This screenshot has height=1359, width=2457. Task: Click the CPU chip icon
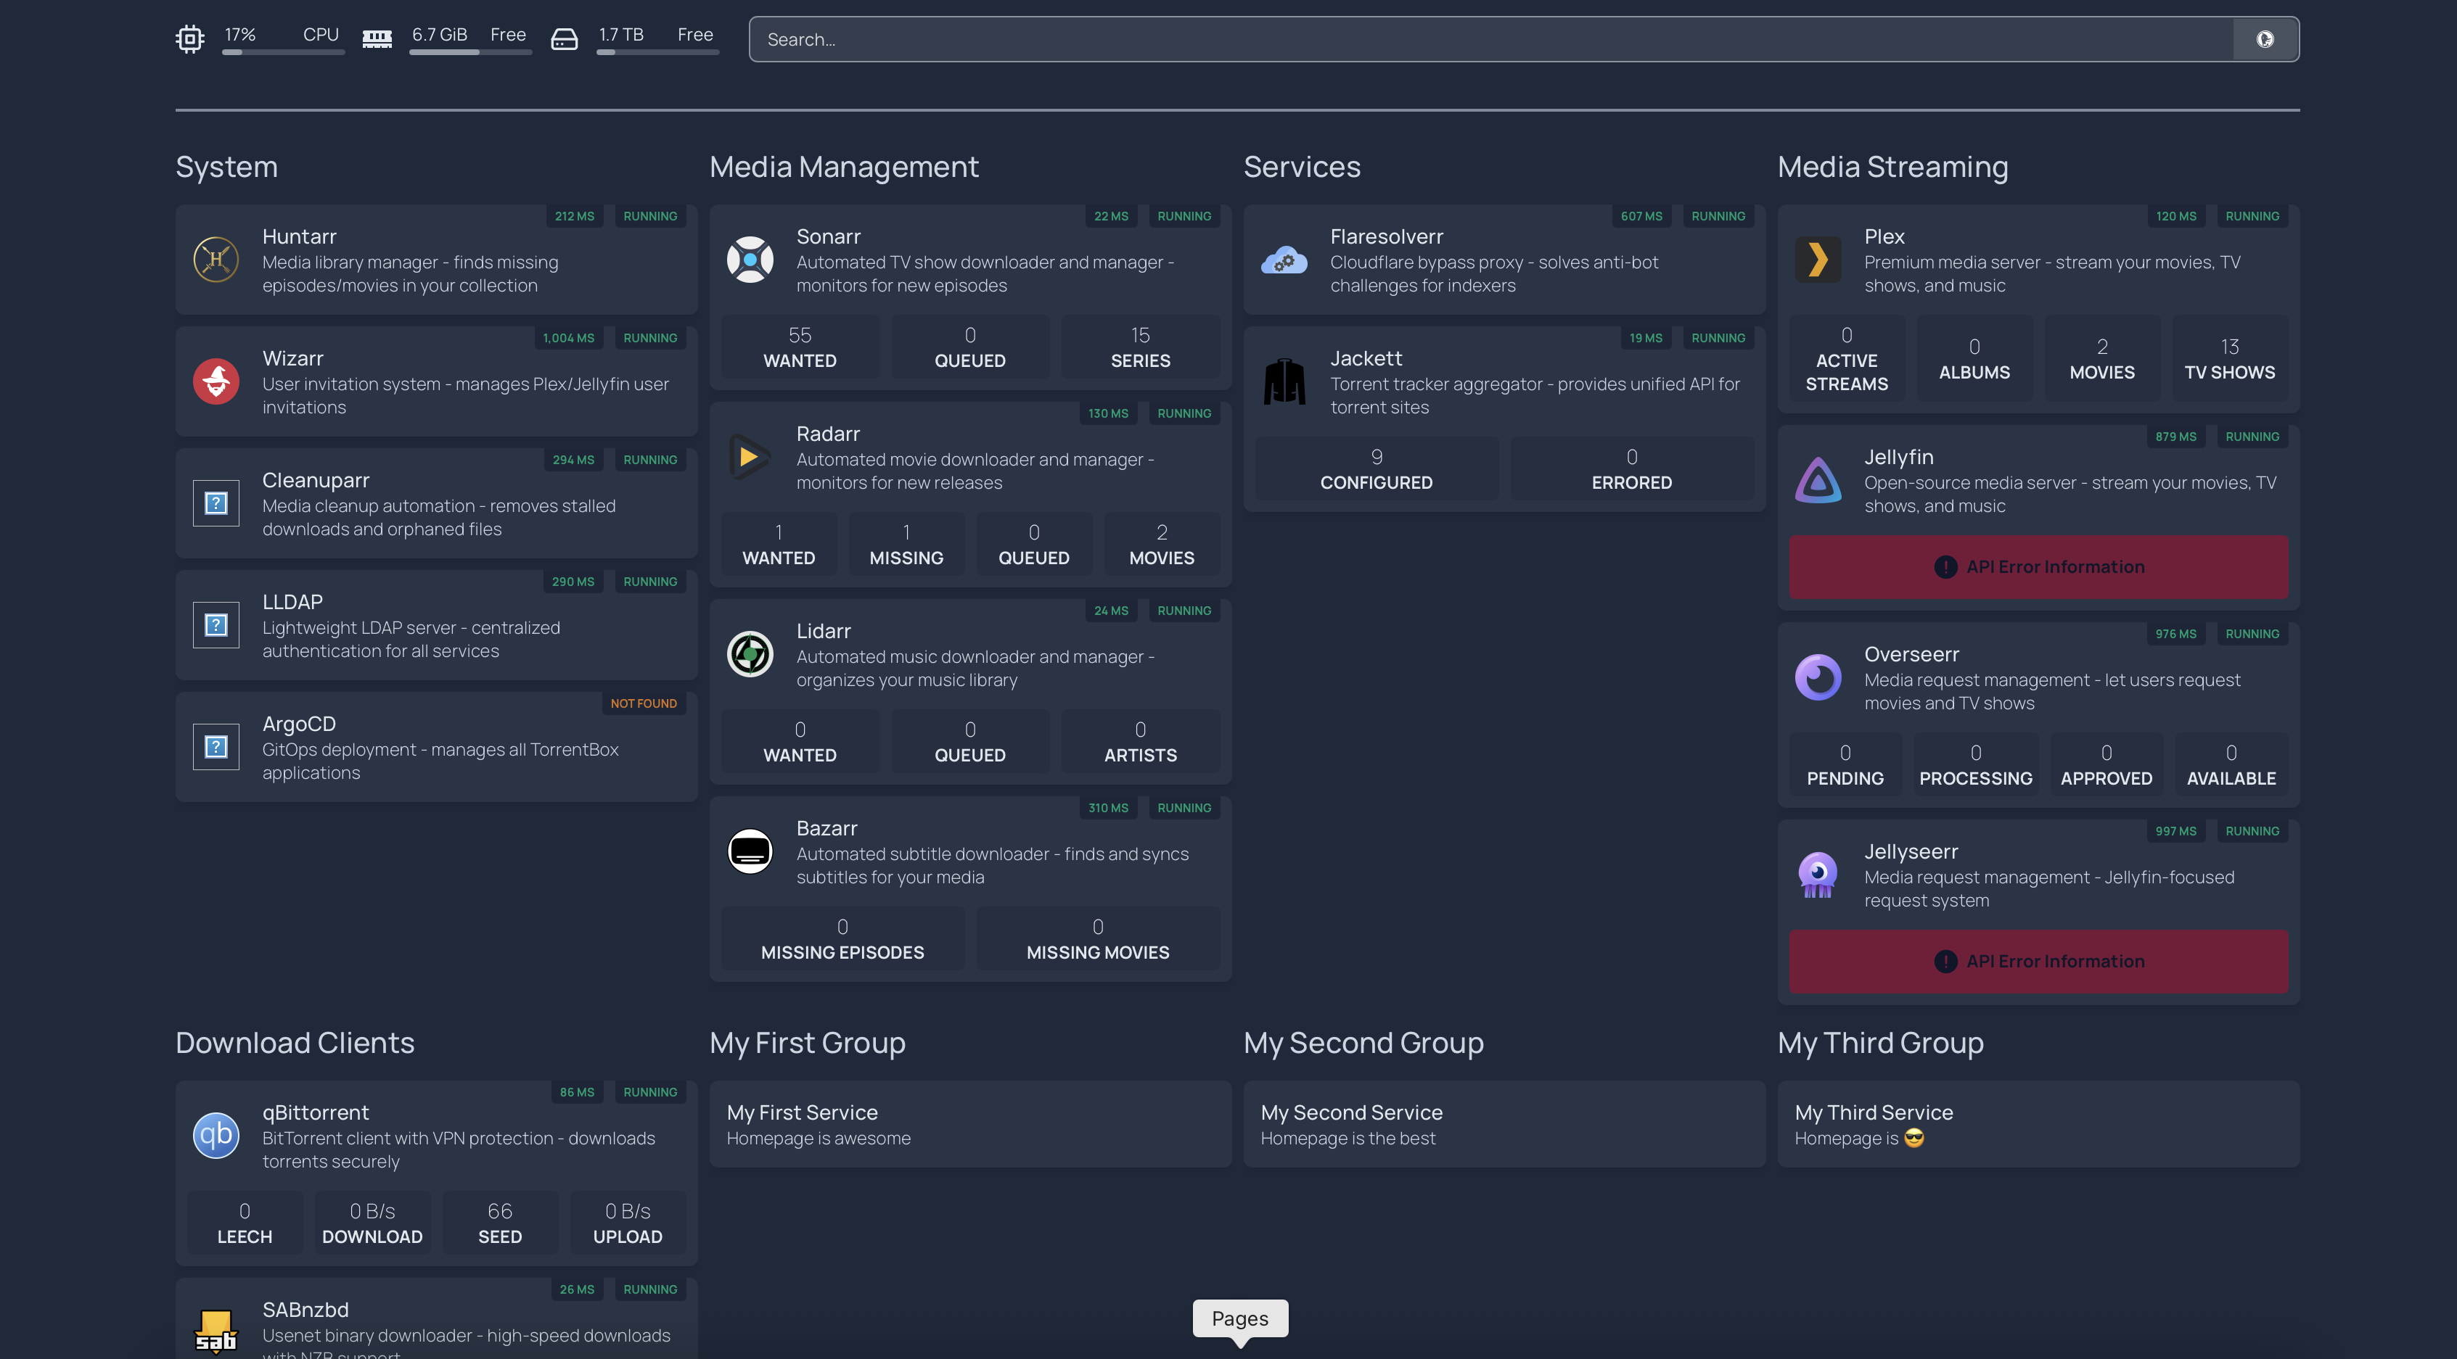[x=190, y=39]
